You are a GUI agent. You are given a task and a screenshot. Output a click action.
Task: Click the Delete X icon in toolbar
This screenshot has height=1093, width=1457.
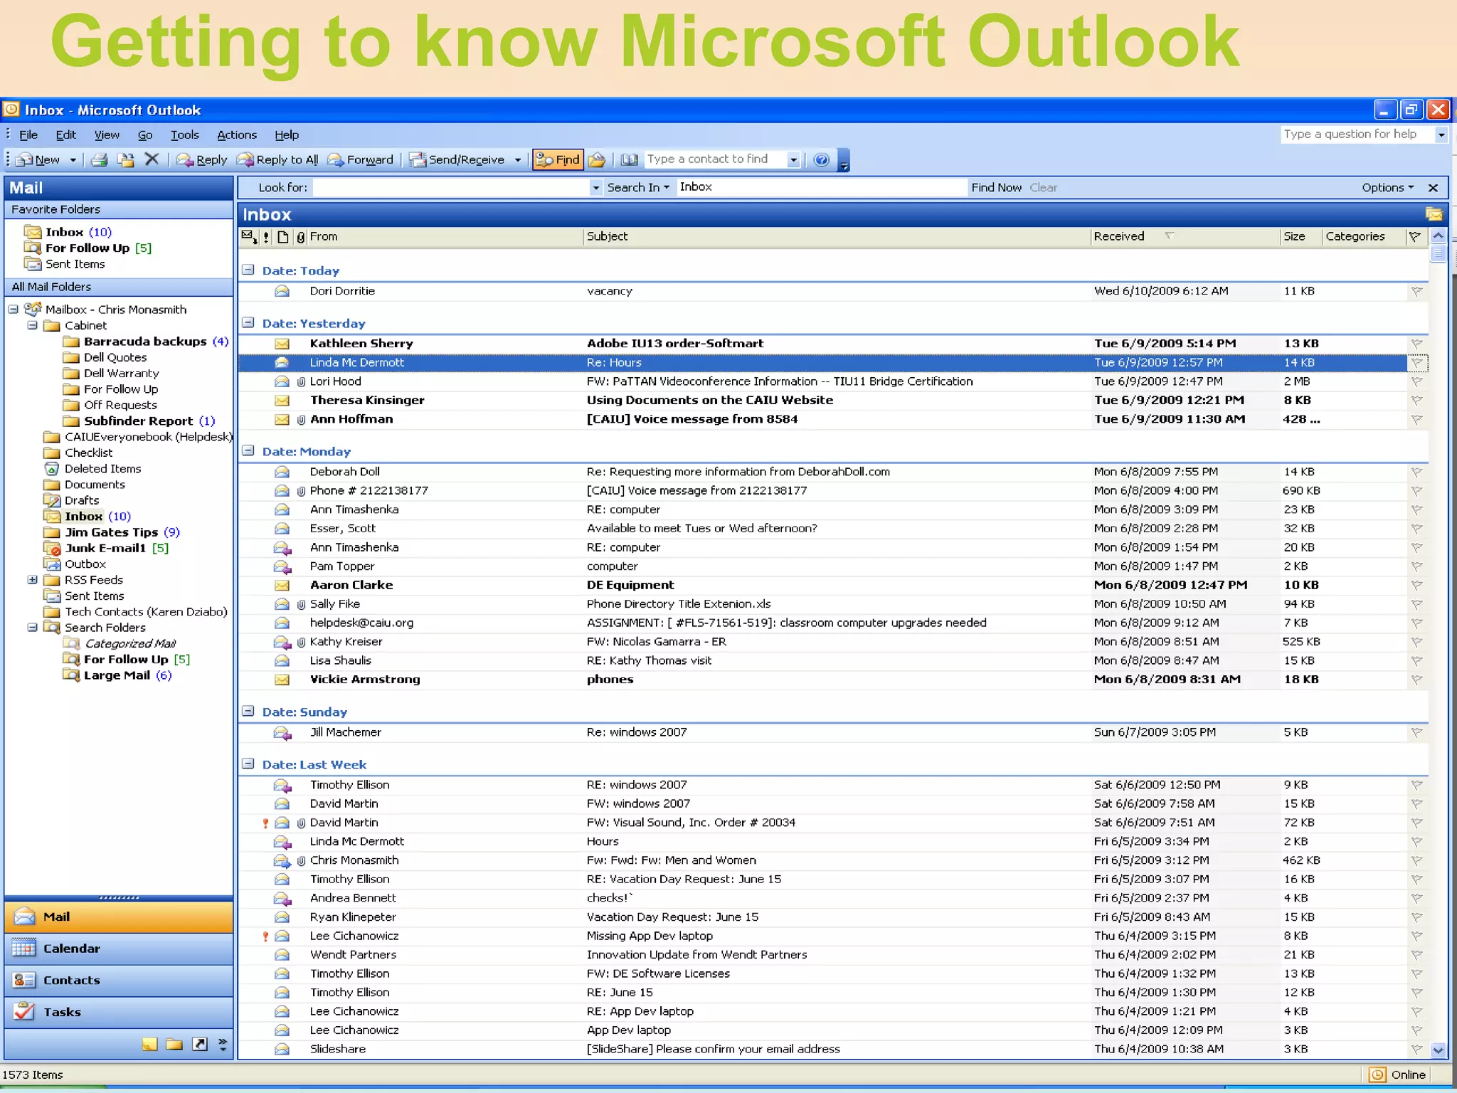[152, 159]
